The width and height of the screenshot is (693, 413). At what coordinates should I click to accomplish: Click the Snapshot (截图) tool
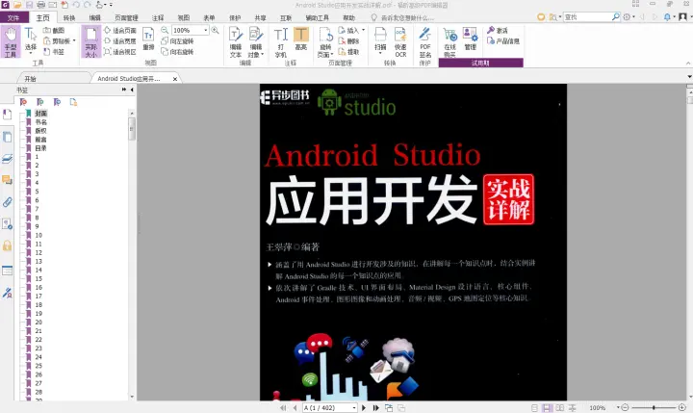(54, 30)
